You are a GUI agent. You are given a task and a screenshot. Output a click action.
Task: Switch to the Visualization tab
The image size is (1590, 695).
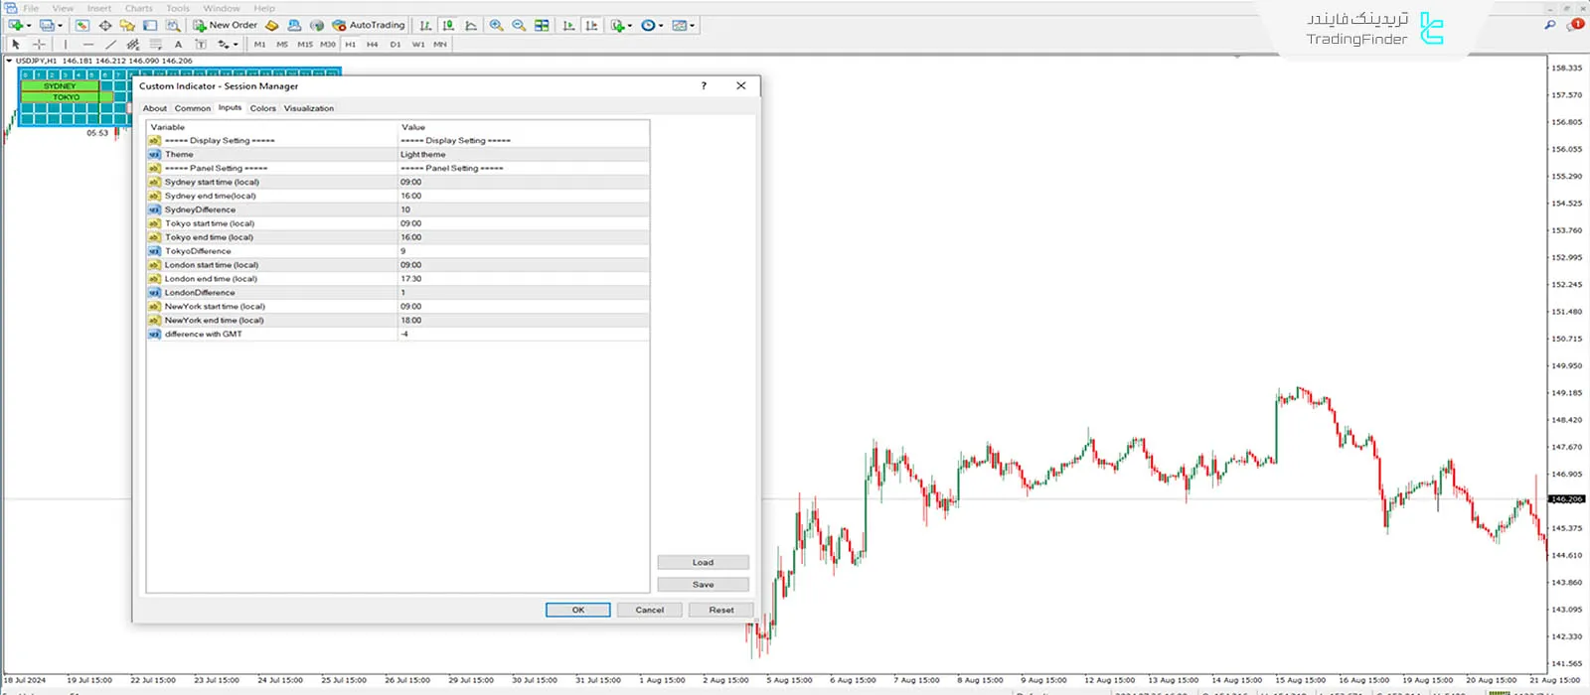coord(308,108)
